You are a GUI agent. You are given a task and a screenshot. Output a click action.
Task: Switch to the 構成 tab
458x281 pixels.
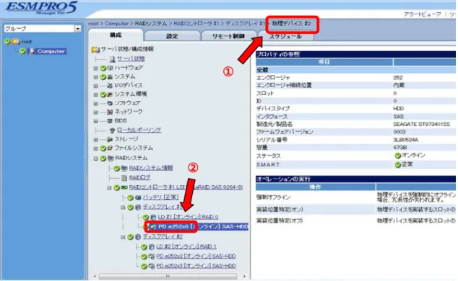click(x=116, y=35)
